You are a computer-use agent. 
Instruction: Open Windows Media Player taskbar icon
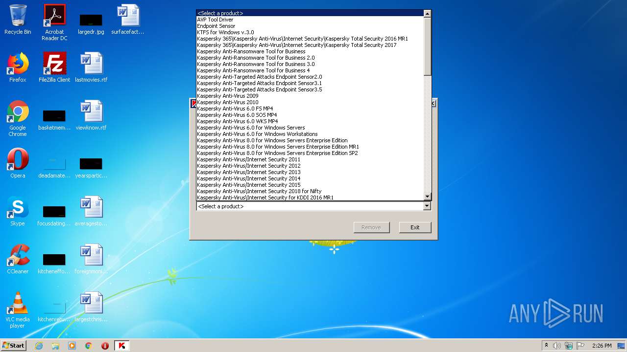pyautogui.click(x=72, y=346)
